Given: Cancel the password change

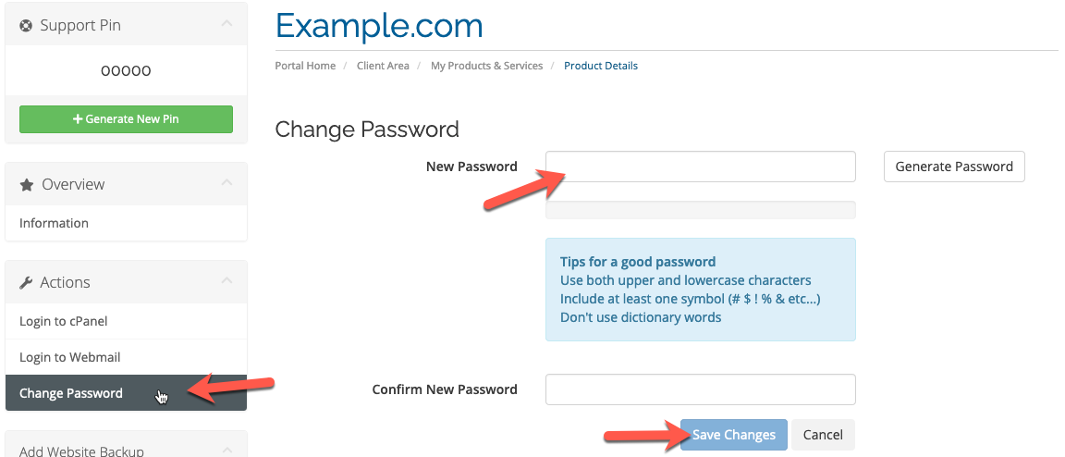Looking at the screenshot, I should tap(823, 435).
